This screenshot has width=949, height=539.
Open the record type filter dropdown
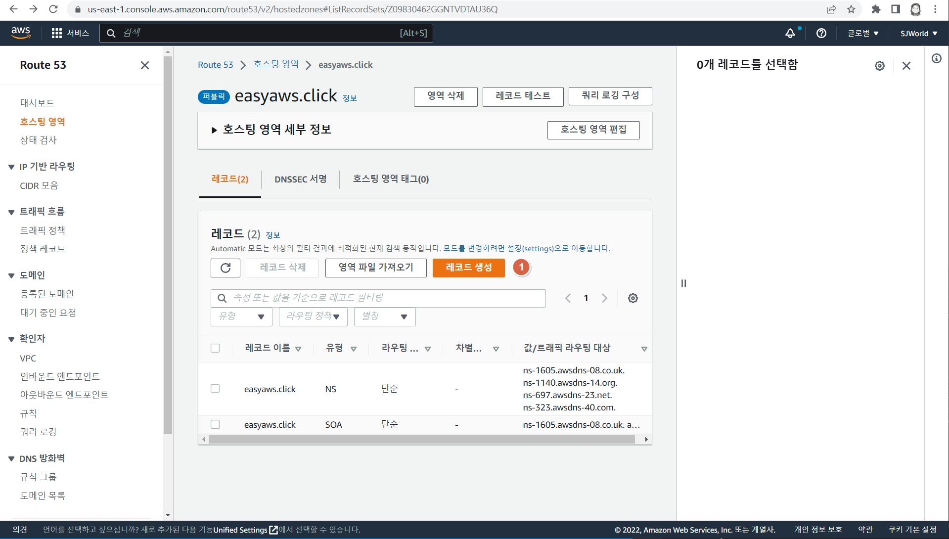point(241,316)
